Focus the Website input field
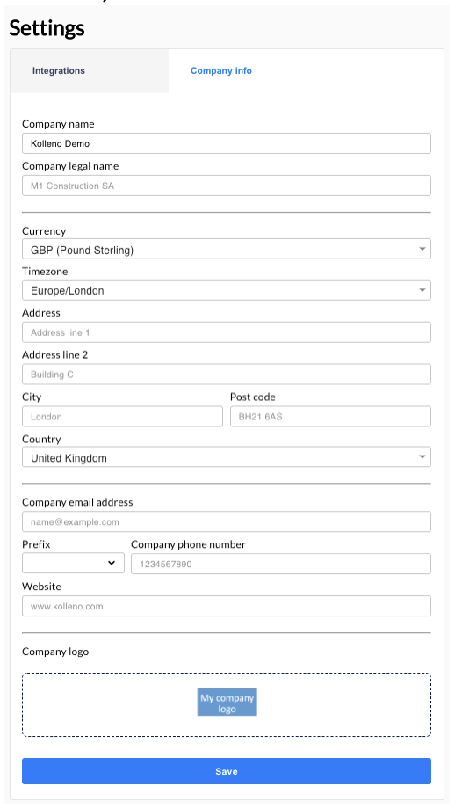Image resolution: width=462 pixels, height=809 pixels. (227, 606)
